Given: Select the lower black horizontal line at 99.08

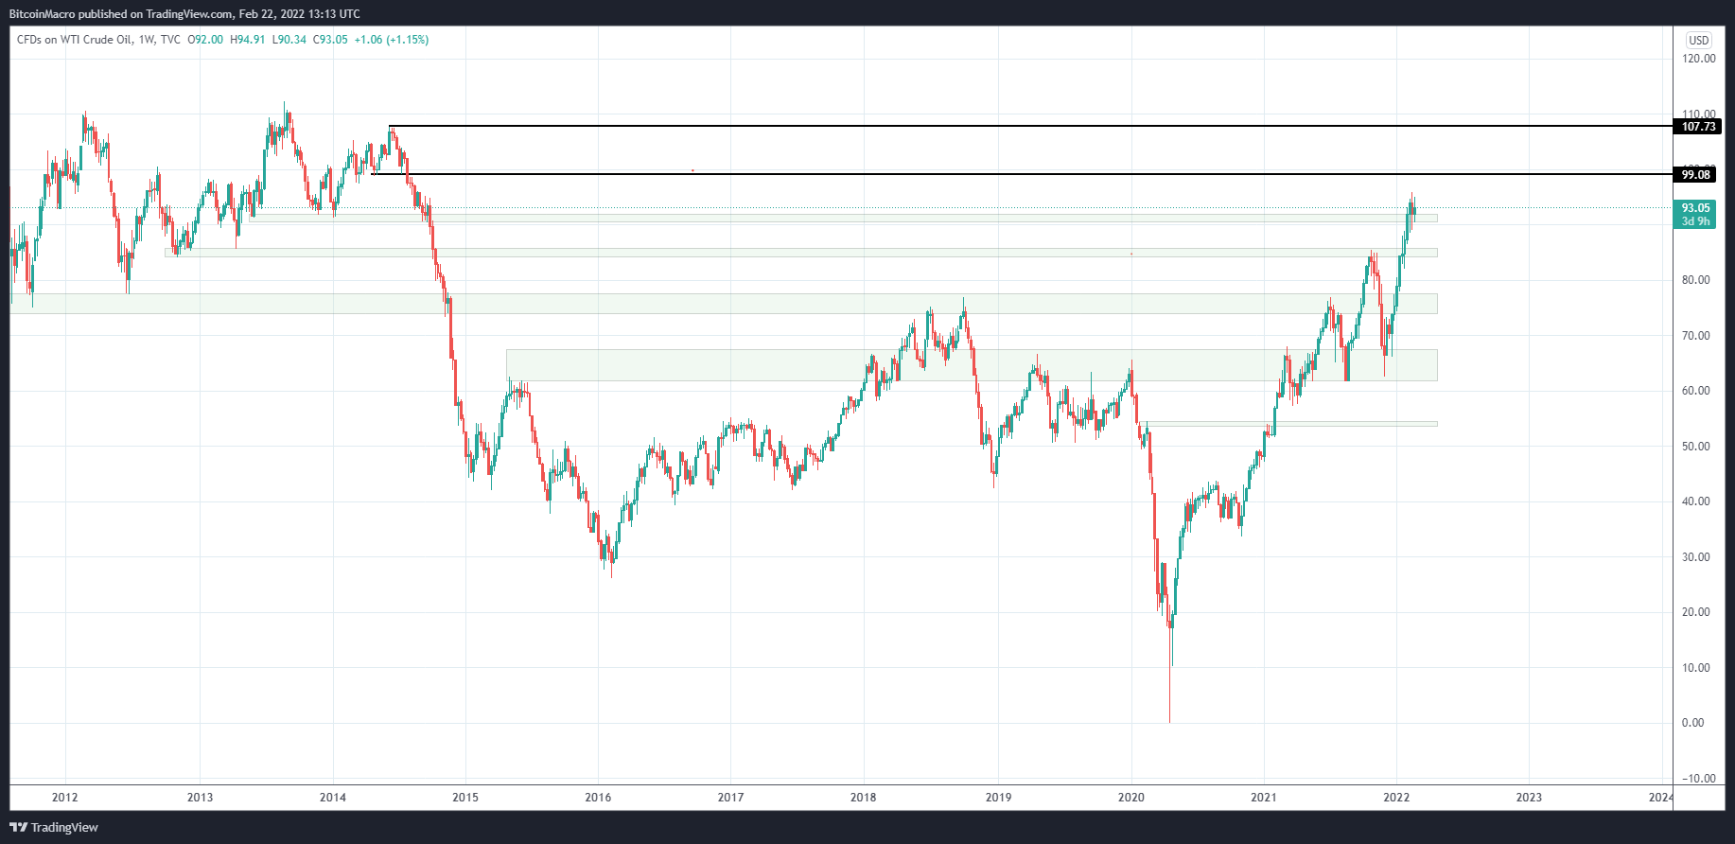Looking at the screenshot, I should point(1023,173).
